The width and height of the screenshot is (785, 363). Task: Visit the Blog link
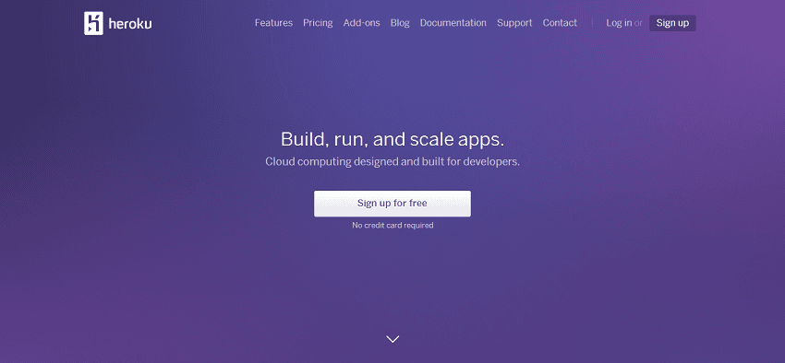pos(400,23)
